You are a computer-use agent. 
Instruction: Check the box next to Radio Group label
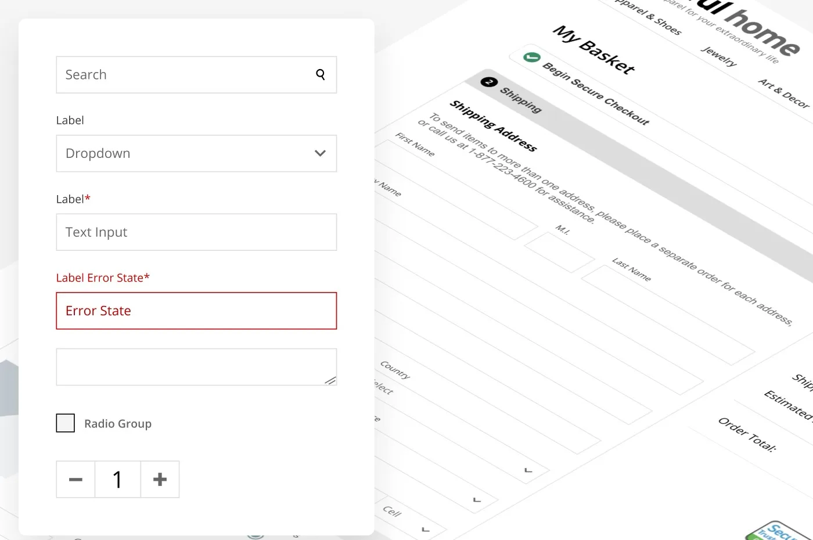coord(65,423)
